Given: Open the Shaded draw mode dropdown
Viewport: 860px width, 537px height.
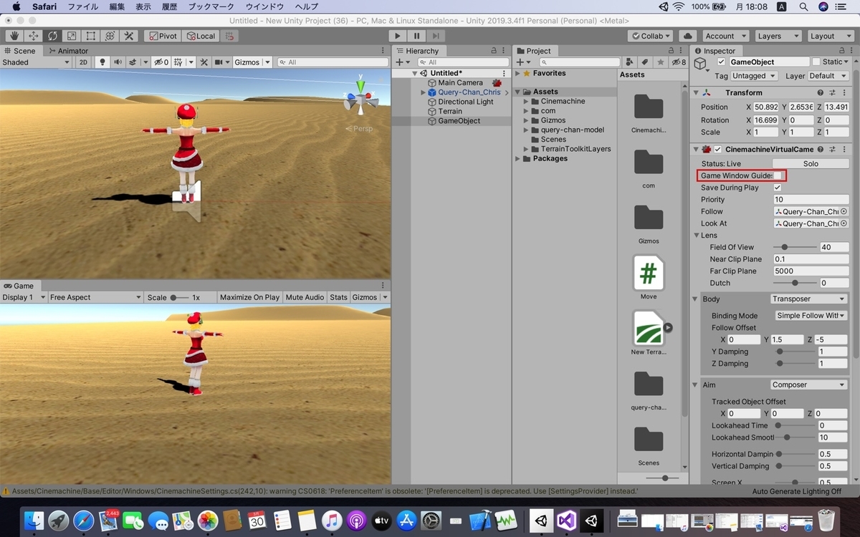Looking at the screenshot, I should point(36,62).
